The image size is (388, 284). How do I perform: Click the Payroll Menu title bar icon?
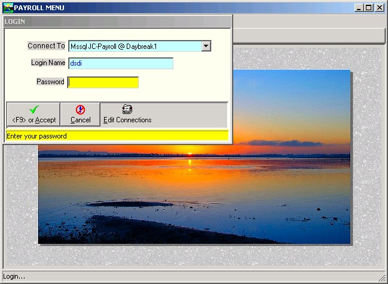pos(8,8)
